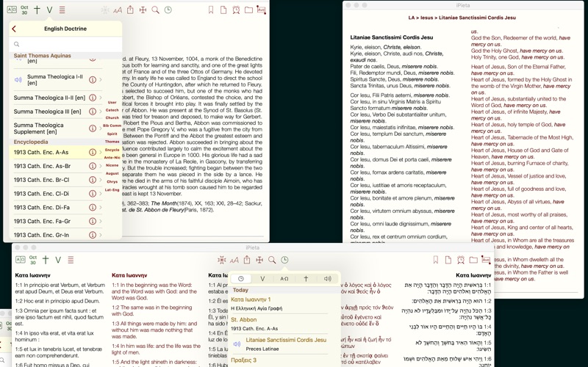Open the Bible (A|Ω) icon in top-left window toolbar
Image resolution: width=588 pixels, height=367 pixels.
tap(12, 10)
